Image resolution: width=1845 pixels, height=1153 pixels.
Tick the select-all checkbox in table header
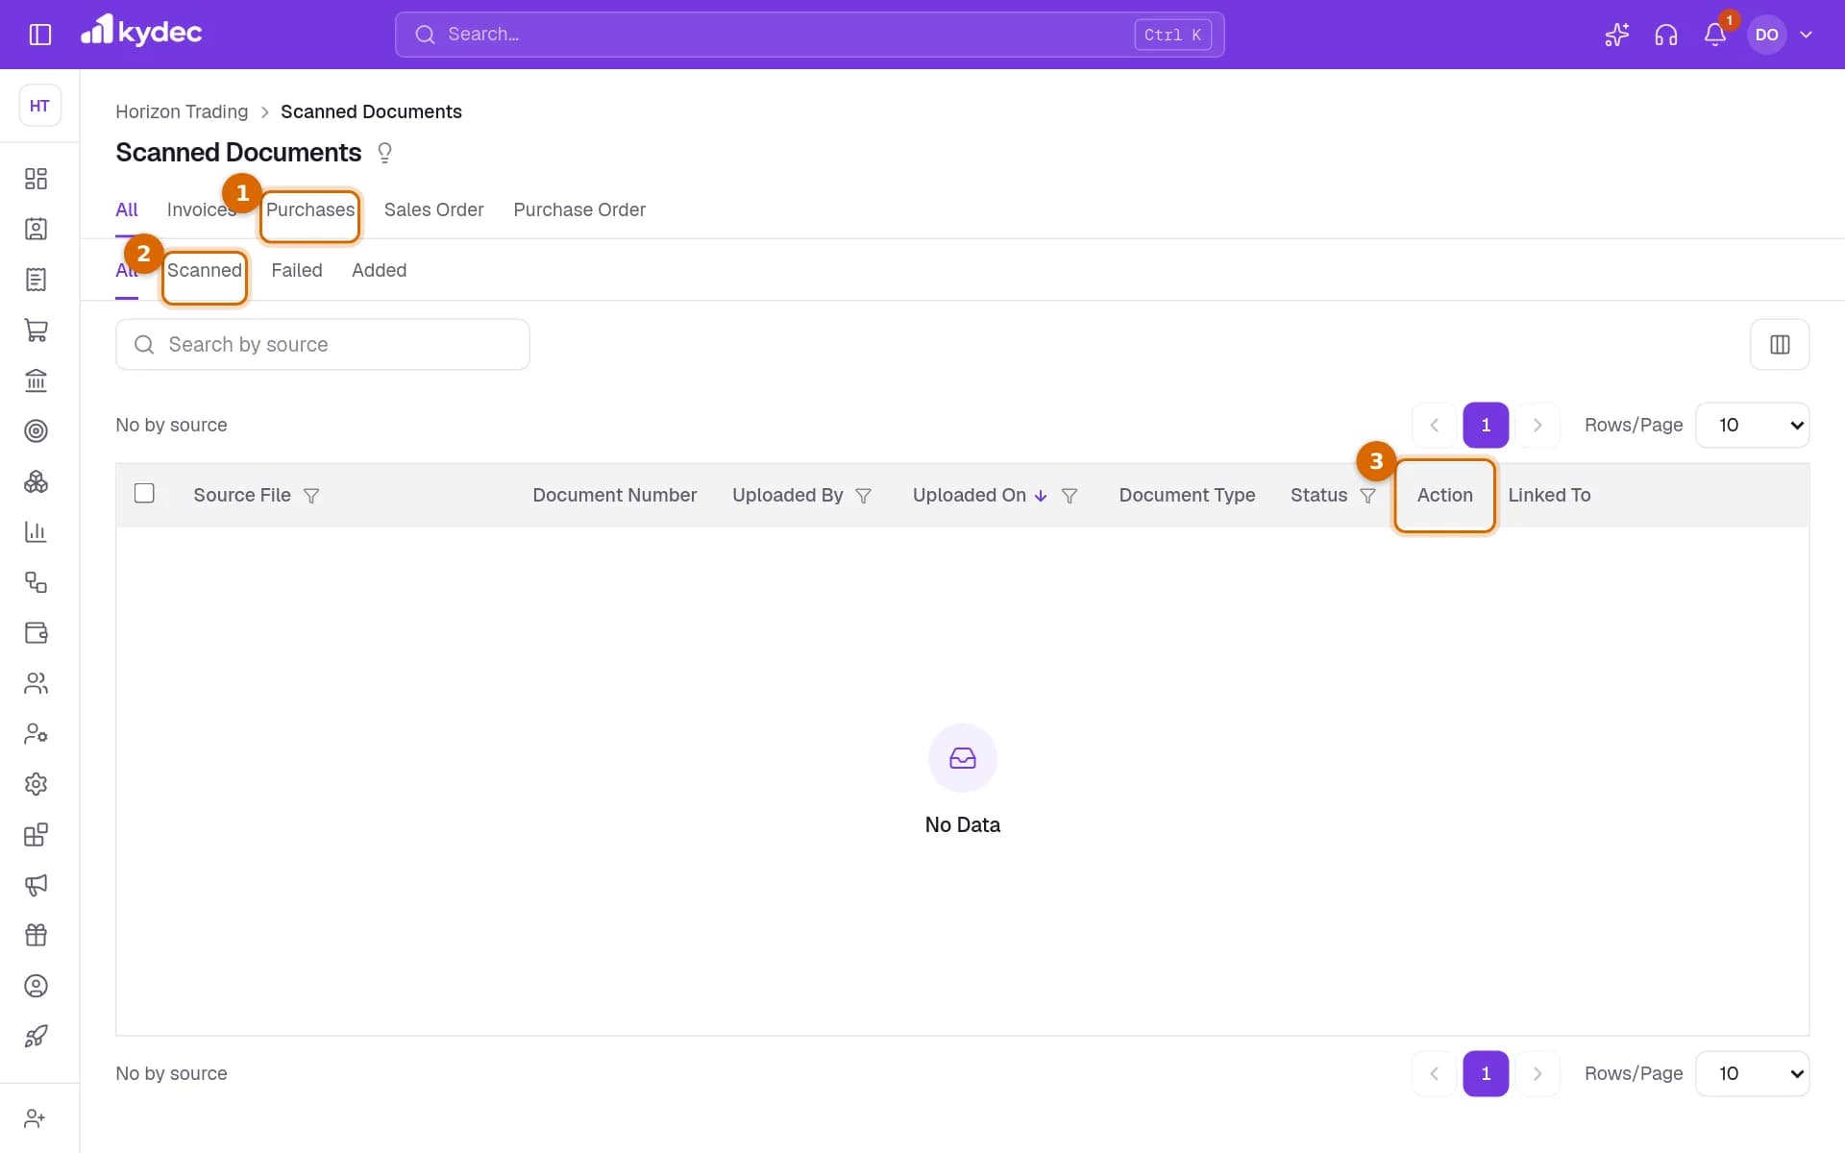coord(144,494)
